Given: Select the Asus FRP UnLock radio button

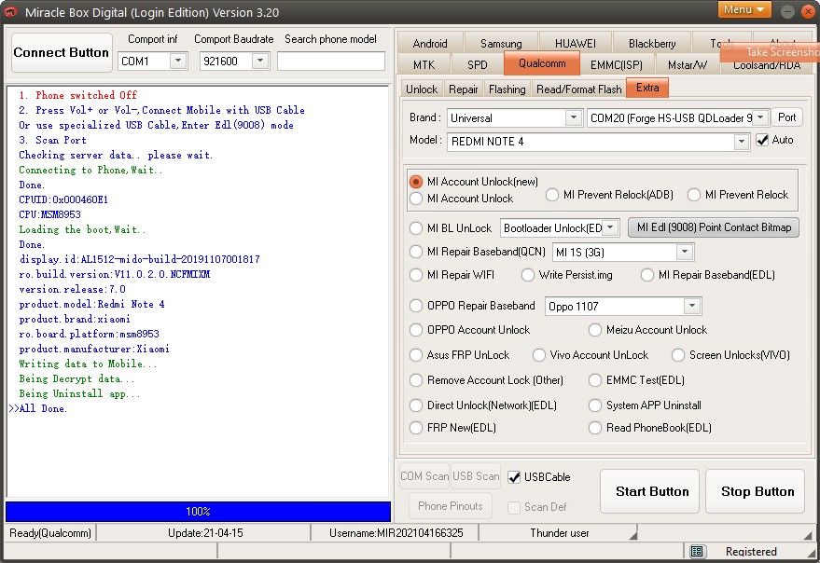Looking at the screenshot, I should [x=416, y=355].
